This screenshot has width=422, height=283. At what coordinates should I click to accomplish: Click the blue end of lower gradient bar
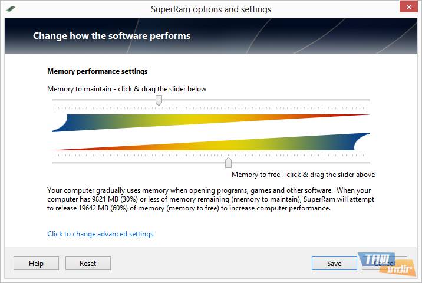[361, 141]
